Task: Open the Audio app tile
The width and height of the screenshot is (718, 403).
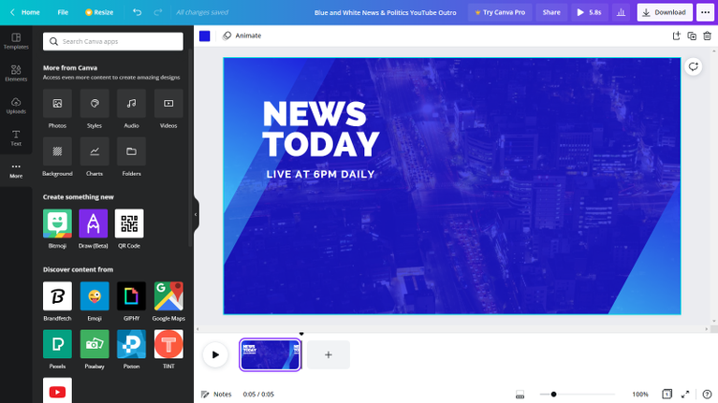Action: coord(131,104)
